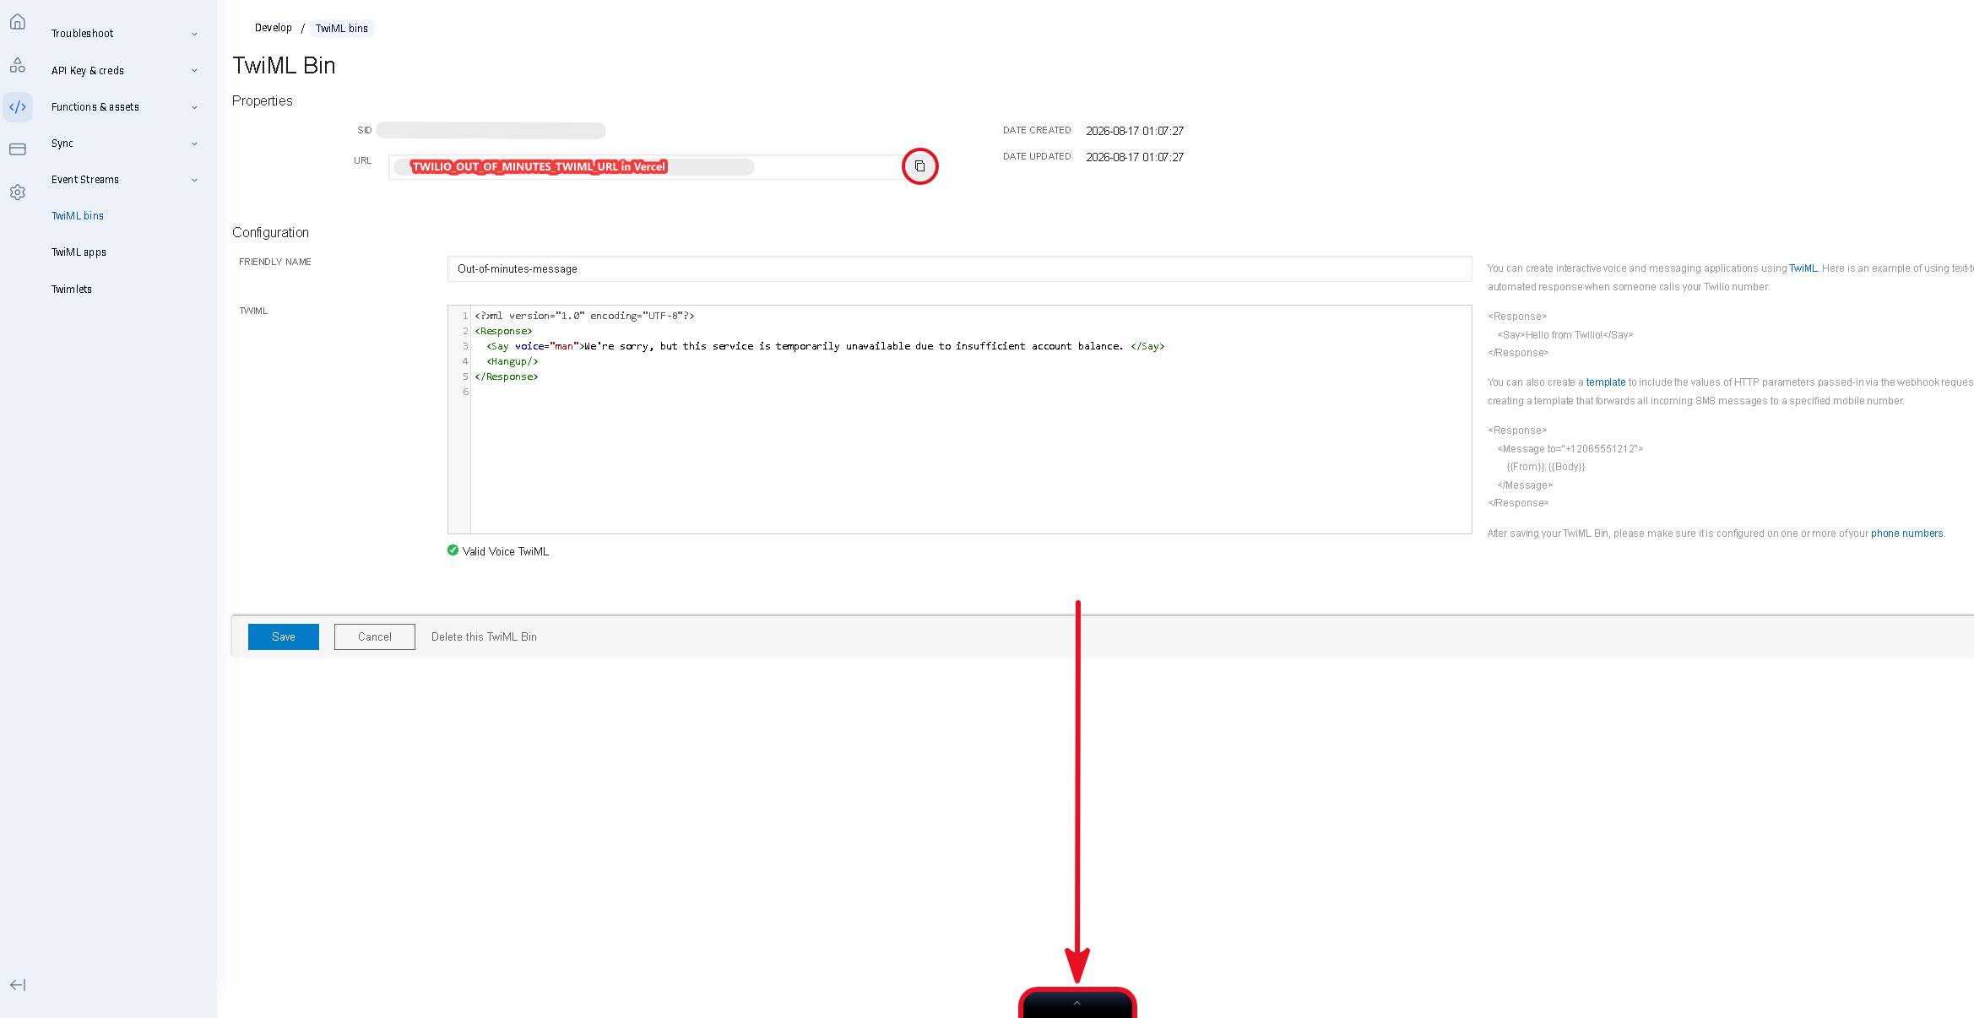Expand the Sync section
The width and height of the screenshot is (1974, 1018).
click(x=124, y=143)
